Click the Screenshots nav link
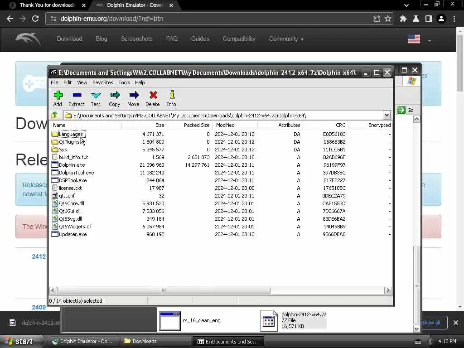 point(137,39)
